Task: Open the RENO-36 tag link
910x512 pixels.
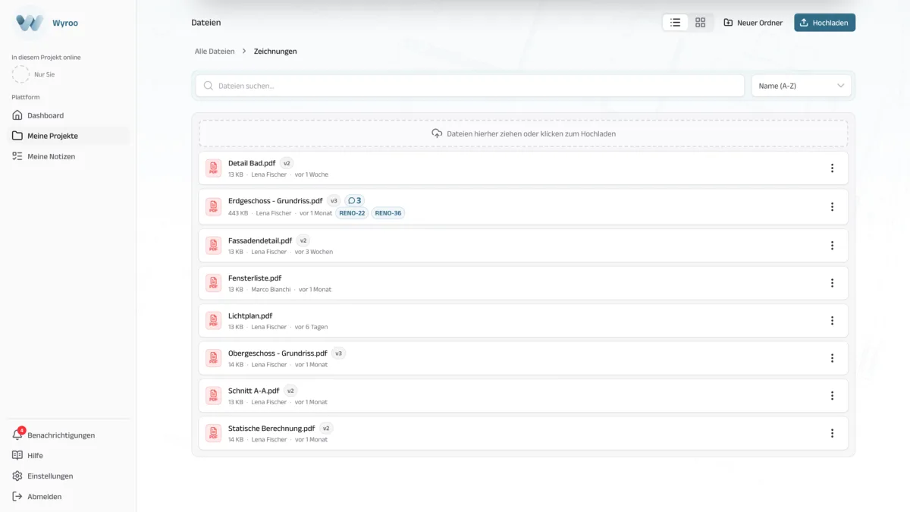Action: [388, 213]
